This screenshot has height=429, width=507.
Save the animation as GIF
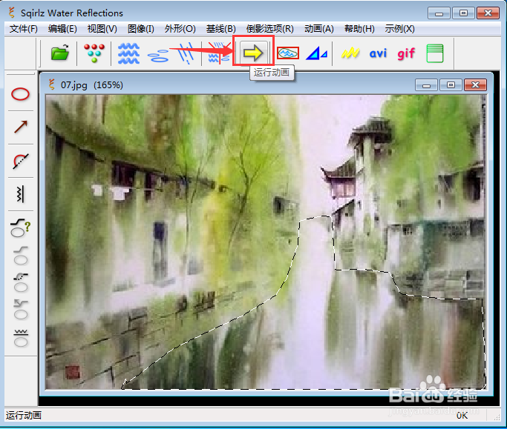pos(406,53)
